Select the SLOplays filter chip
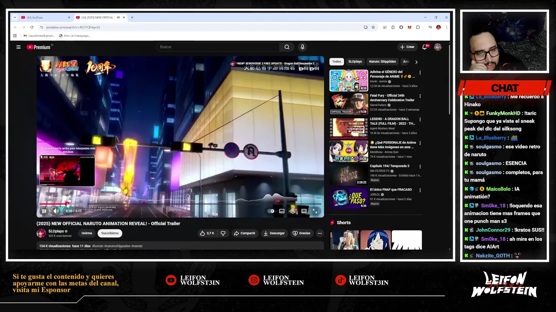Screen dimensions: 556x312 (x=355, y=62)
